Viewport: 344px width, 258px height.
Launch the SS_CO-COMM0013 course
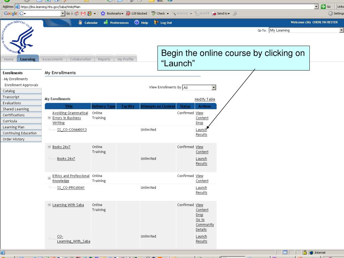coord(201,130)
